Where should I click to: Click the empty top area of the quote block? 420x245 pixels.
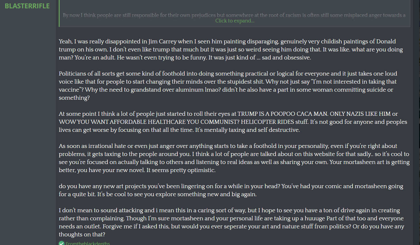235,5
